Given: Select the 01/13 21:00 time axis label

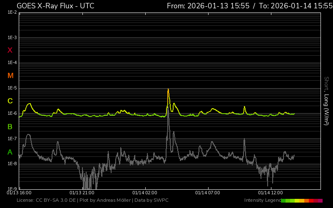Looking at the screenshot, I should click(x=82, y=193).
